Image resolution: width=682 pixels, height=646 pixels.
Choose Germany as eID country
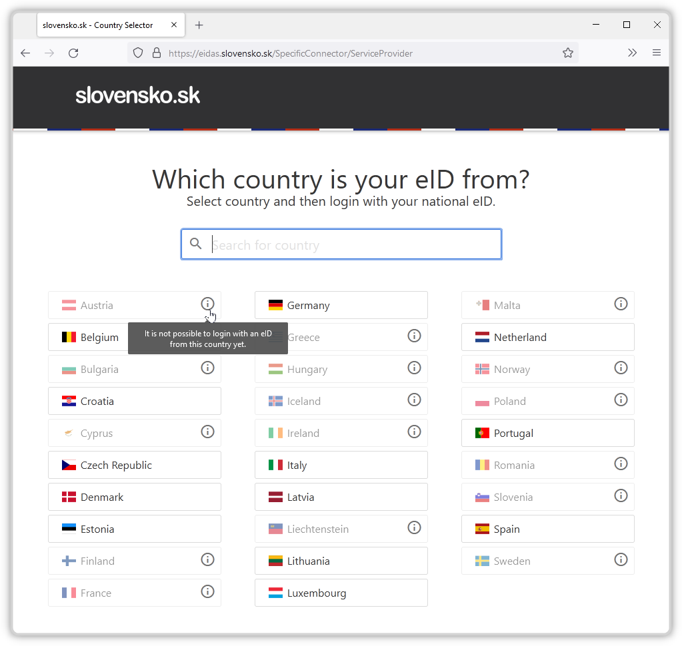point(341,305)
